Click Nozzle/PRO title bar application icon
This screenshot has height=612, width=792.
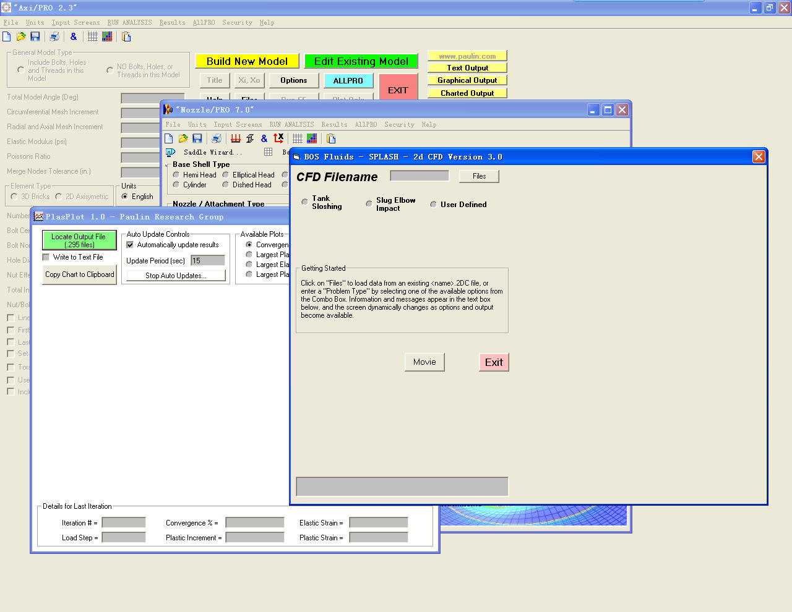pyautogui.click(x=168, y=109)
